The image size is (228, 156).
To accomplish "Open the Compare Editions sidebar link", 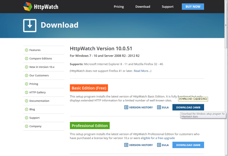I will (40, 59).
